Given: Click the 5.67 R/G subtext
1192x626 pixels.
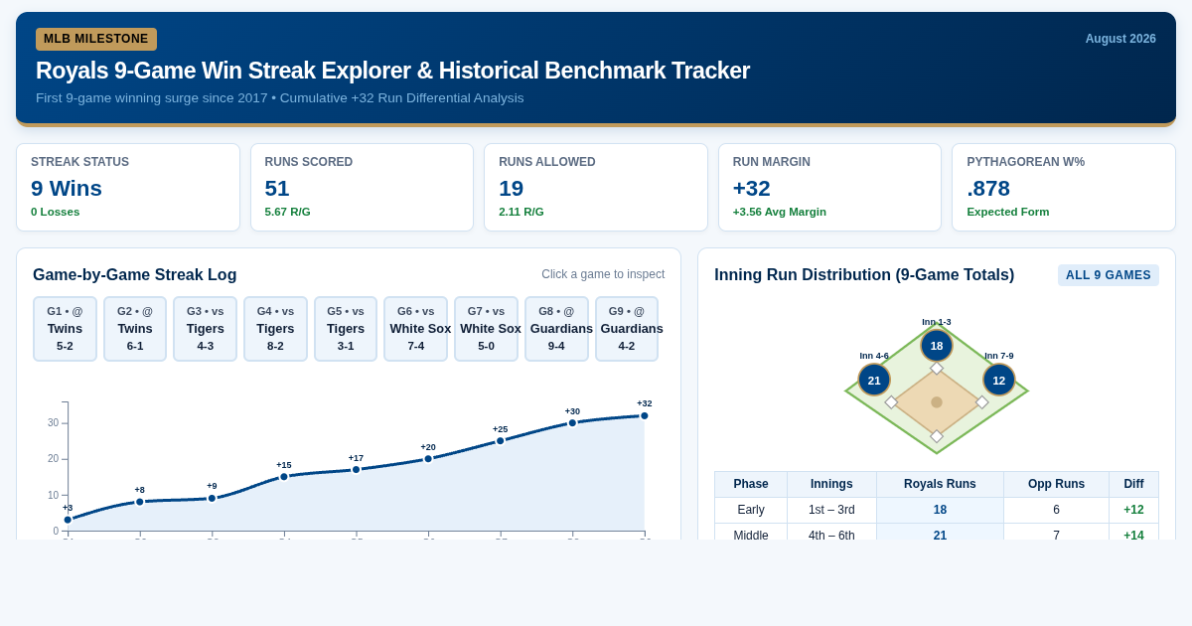Looking at the screenshot, I should click(288, 212).
